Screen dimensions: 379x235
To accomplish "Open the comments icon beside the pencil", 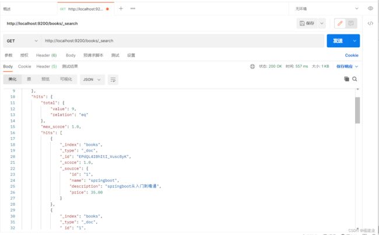I will tap(351, 23).
